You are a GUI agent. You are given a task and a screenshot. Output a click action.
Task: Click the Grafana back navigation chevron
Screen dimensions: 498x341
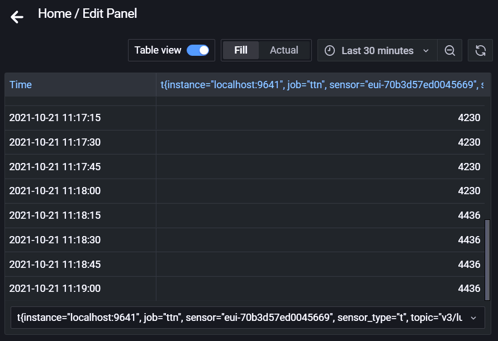[17, 17]
